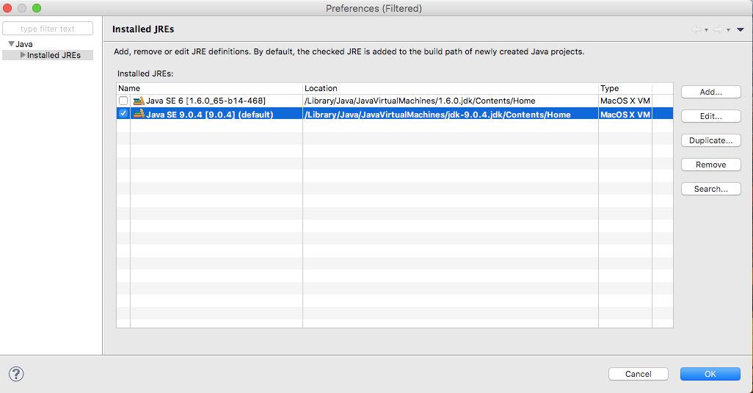Click the Remove button
This screenshot has width=753, height=393.
click(710, 165)
